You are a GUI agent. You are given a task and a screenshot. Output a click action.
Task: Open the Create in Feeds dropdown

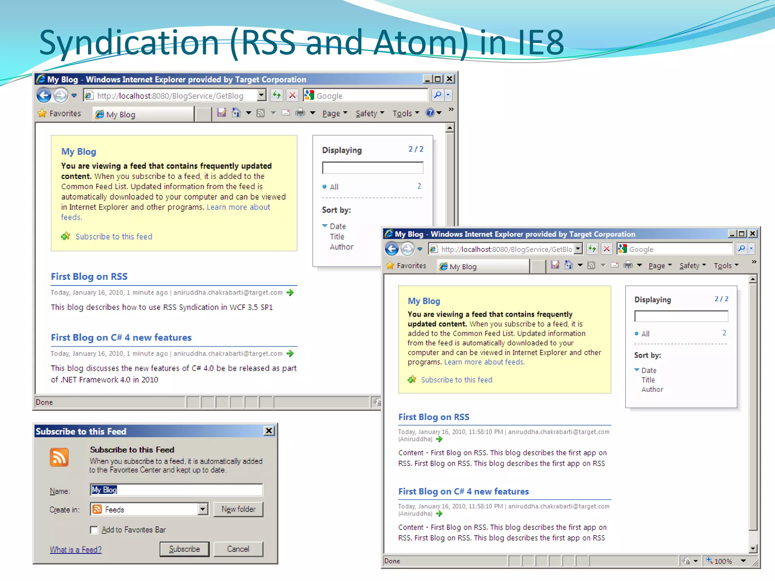point(202,509)
